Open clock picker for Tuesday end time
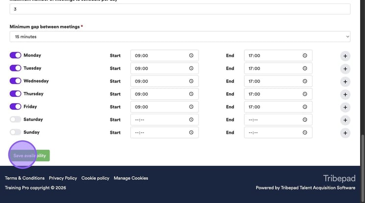Image resolution: width=365 pixels, height=203 pixels. click(x=305, y=68)
